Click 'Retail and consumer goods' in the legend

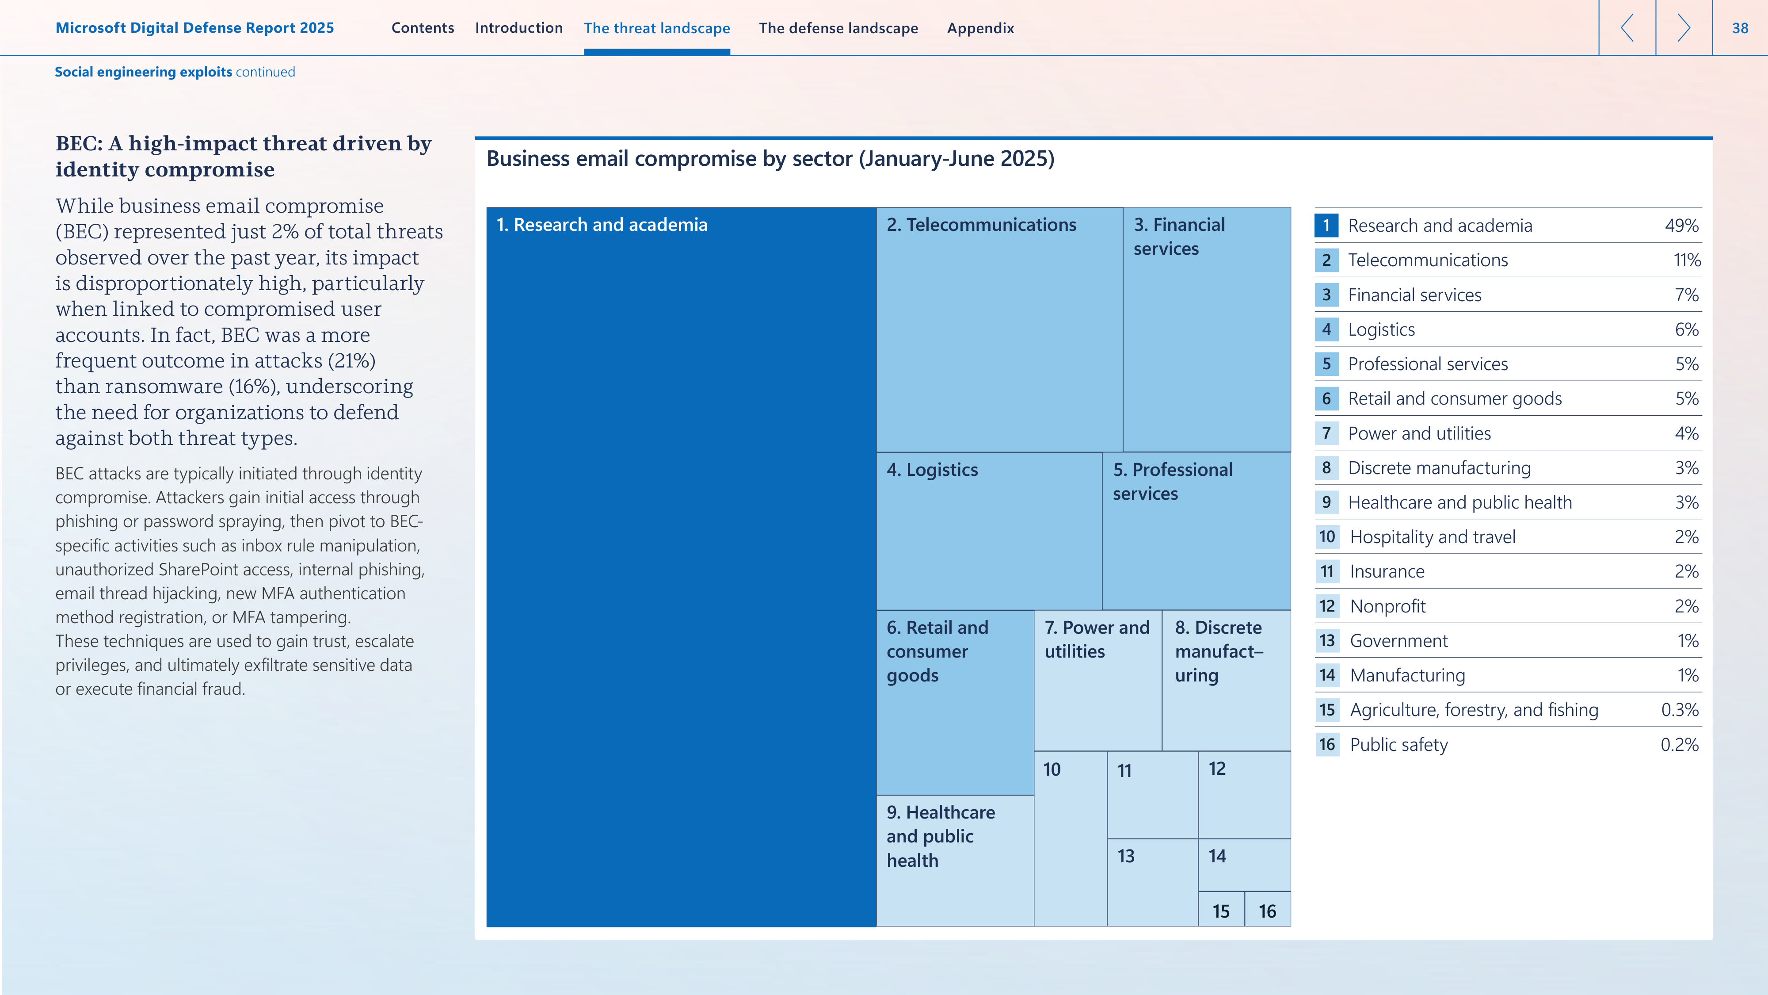[x=1454, y=399]
